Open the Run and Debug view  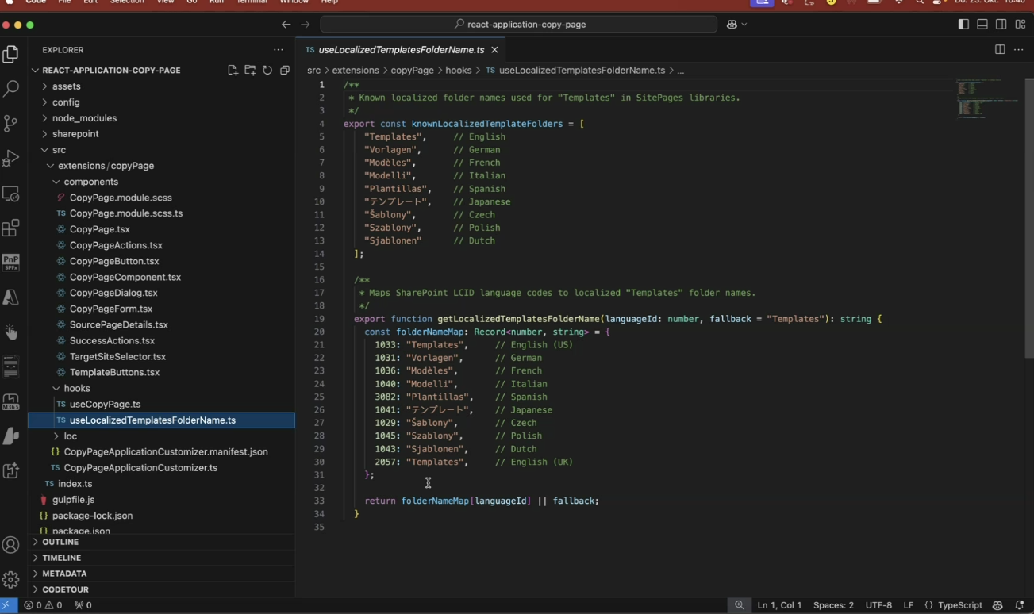11,158
